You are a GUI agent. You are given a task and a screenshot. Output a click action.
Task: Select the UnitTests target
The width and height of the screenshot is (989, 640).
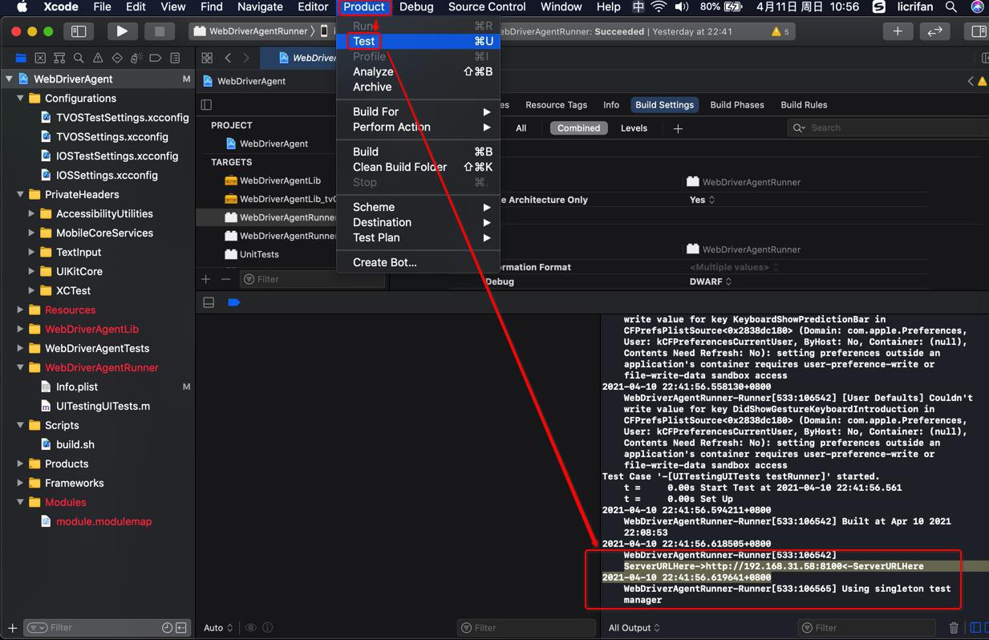tap(253, 254)
